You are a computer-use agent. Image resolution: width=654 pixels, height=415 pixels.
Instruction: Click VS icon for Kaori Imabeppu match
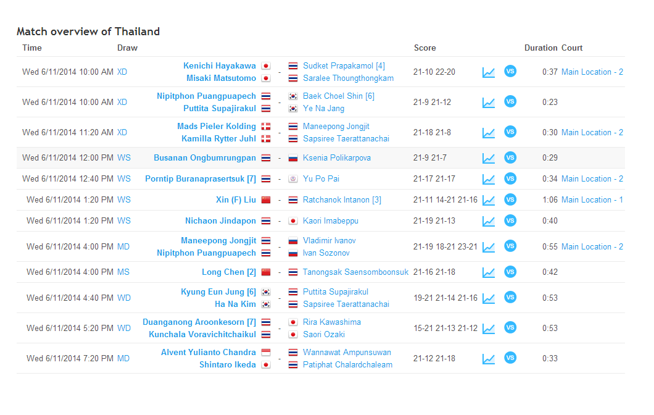coord(510,220)
